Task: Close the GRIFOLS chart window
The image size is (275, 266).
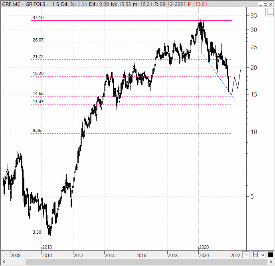Action: click(x=271, y=4)
